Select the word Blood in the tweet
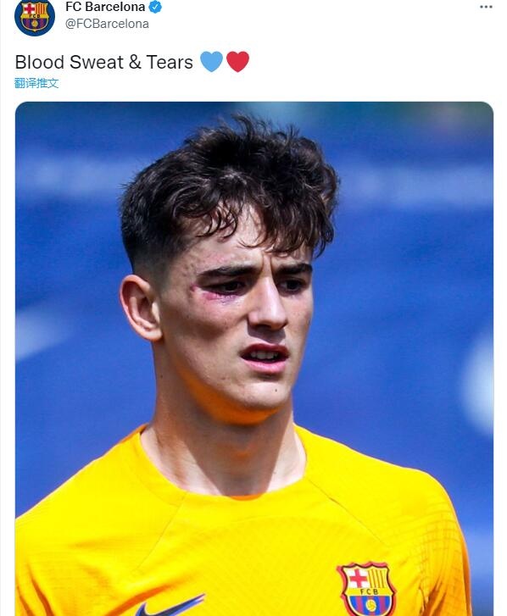 click(x=40, y=62)
